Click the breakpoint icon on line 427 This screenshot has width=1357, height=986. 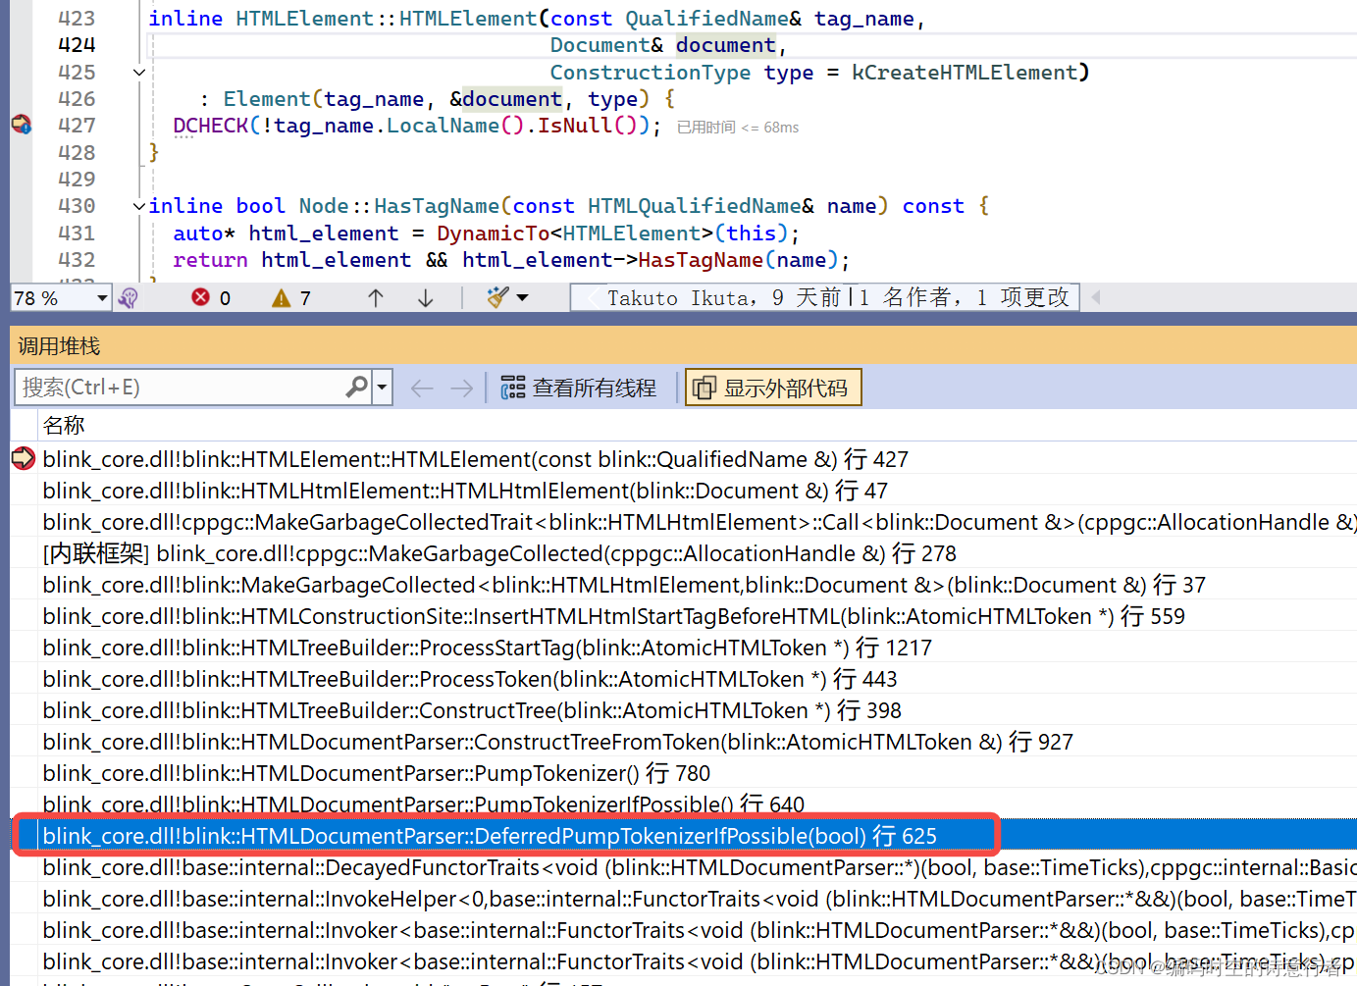click(22, 125)
